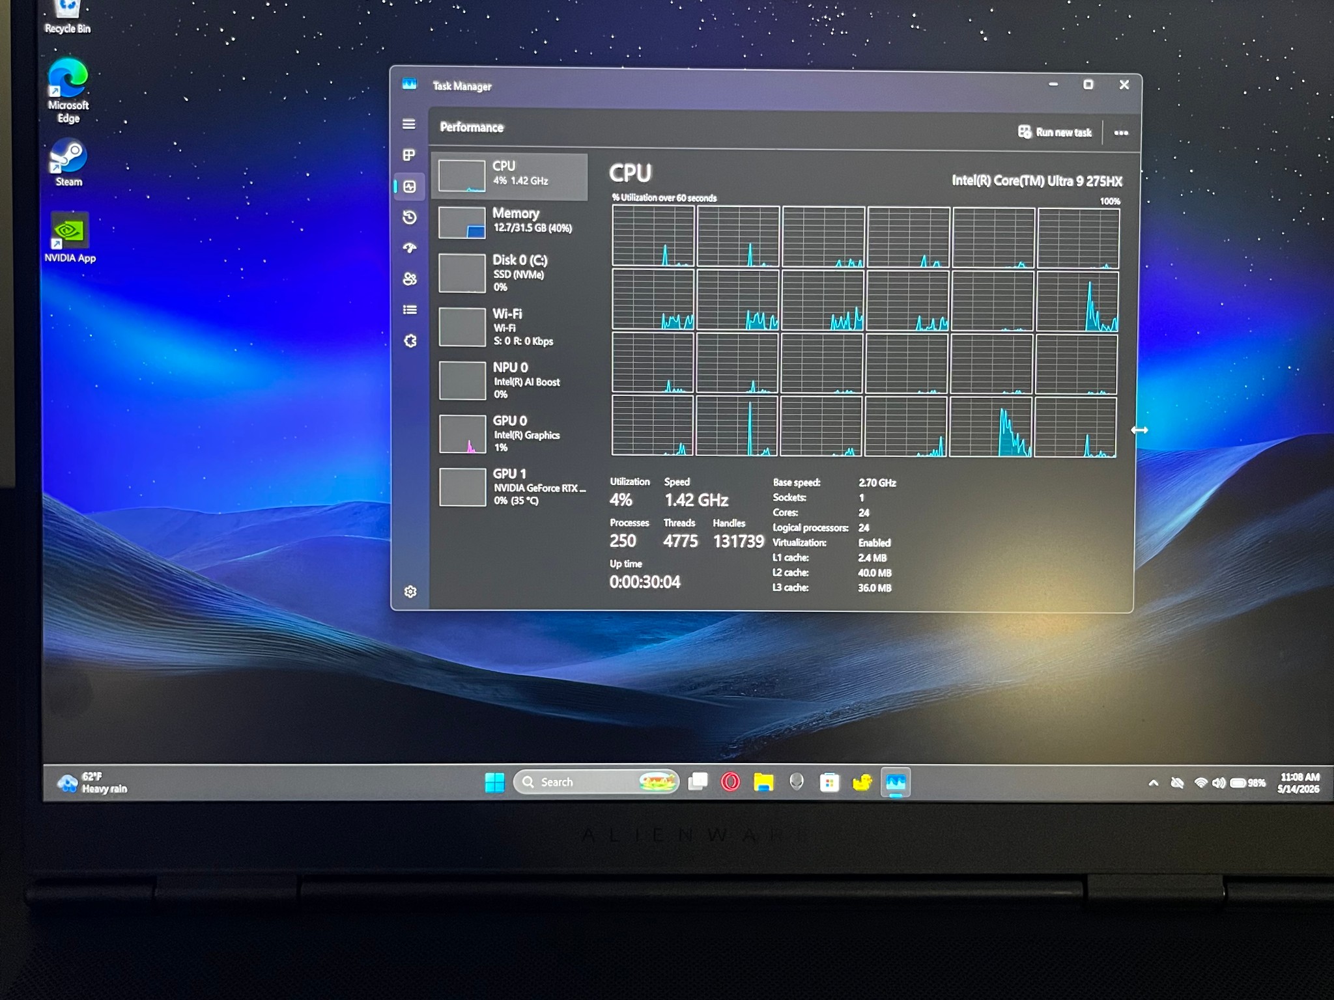The image size is (1334, 1000).
Task: Open the three-dot more options menu
Action: click(1120, 133)
